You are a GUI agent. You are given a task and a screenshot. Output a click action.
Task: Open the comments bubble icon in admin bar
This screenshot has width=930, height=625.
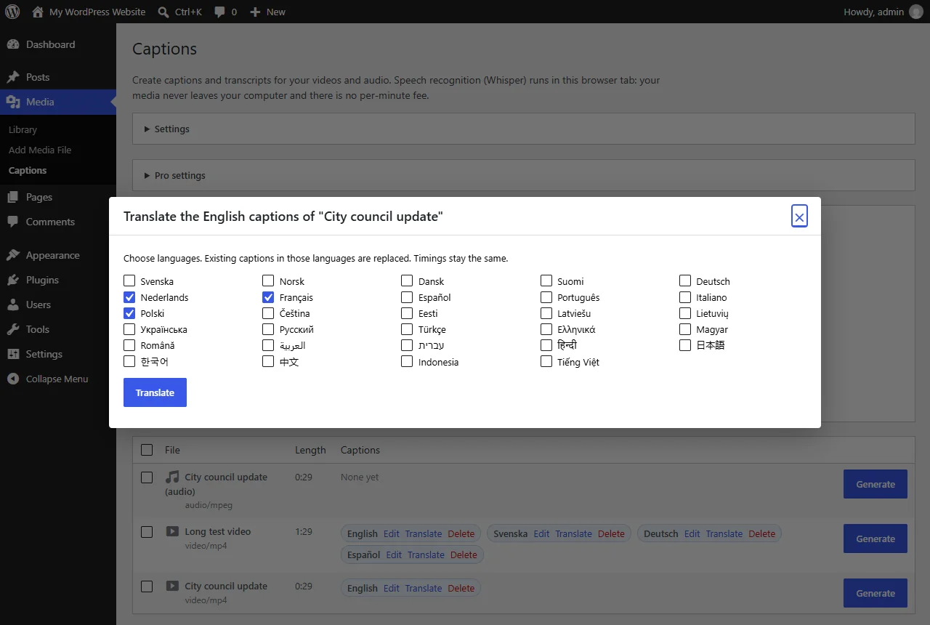220,12
